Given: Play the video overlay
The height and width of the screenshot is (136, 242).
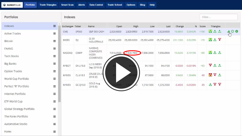Looking at the screenshot, I should point(121,72).
